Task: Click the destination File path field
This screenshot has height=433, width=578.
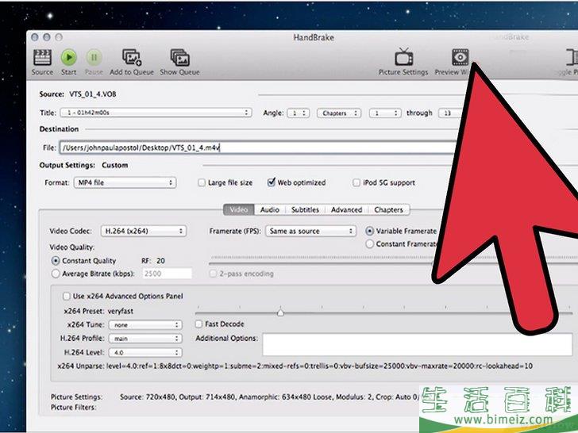Action: [x=257, y=148]
